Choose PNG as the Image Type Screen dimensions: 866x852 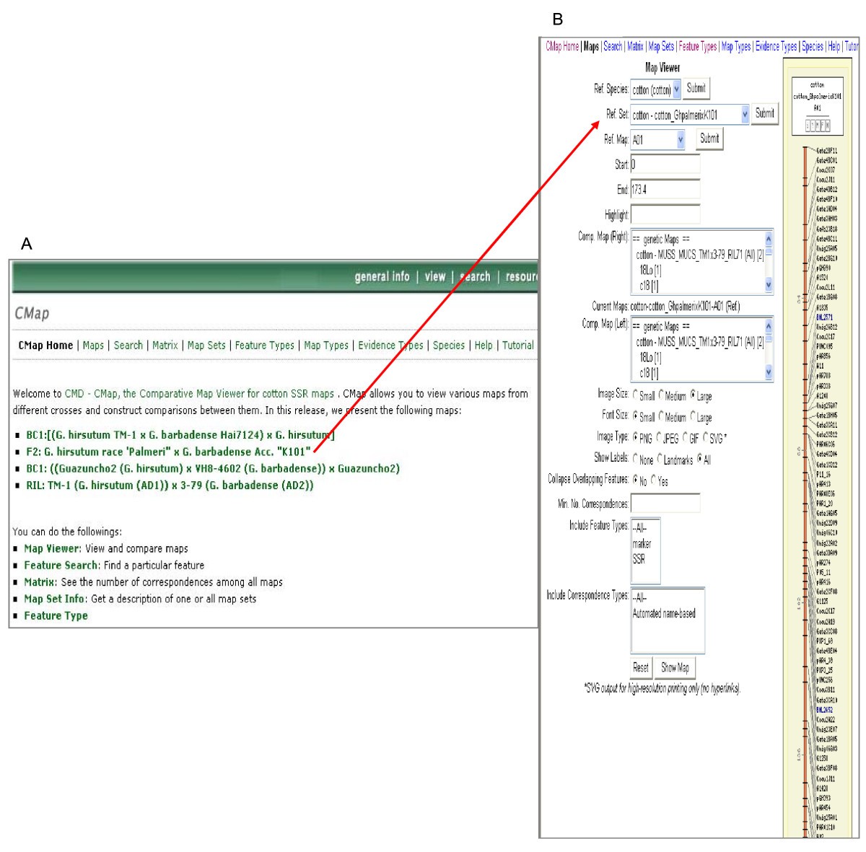point(636,437)
